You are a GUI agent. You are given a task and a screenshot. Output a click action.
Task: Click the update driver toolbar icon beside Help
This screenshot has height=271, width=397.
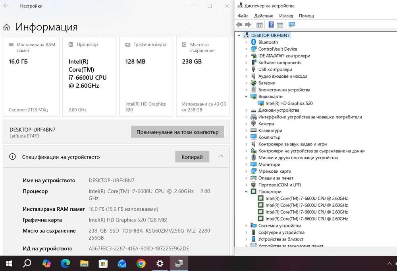(280, 25)
